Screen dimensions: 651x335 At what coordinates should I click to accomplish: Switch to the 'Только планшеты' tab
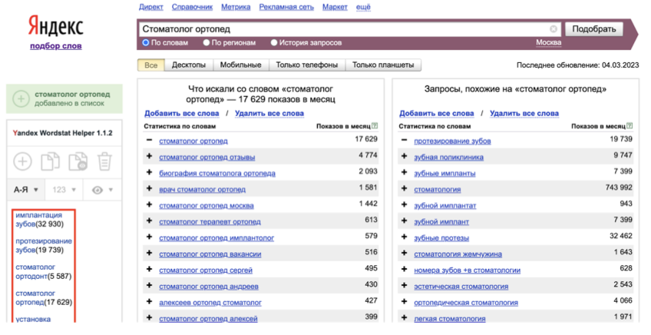coord(383,65)
